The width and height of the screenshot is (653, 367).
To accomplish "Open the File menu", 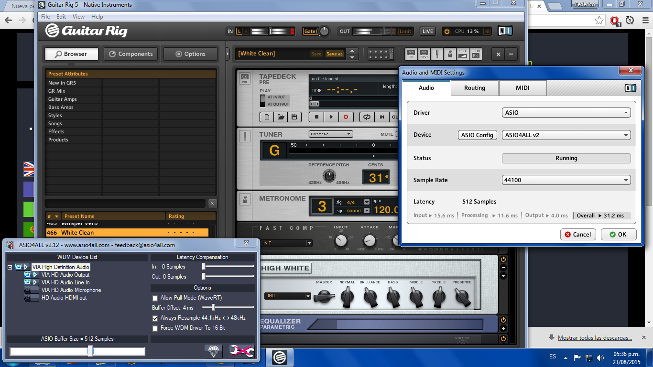I will [45, 17].
